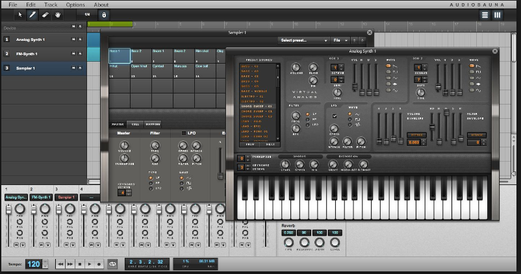
Task: Select LP filter type in Analog Synth
Action: (x=308, y=114)
